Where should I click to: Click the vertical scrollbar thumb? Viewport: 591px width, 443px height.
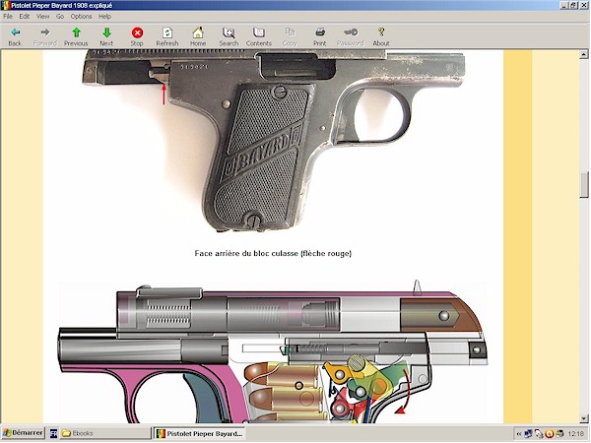point(584,185)
